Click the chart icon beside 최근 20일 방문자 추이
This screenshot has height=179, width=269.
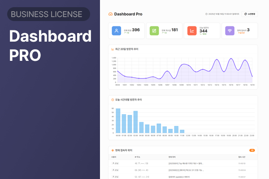tap(113, 49)
